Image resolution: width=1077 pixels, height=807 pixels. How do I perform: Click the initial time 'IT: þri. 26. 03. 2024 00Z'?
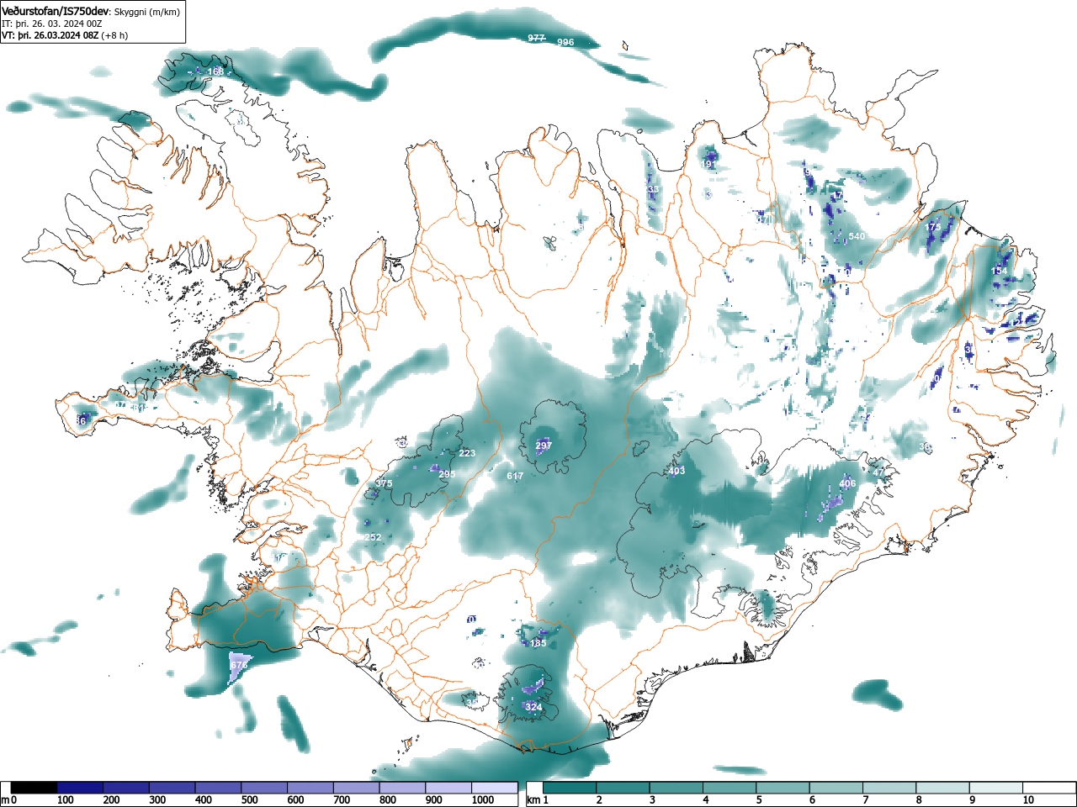point(51,24)
